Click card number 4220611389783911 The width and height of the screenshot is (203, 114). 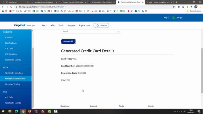click(85, 66)
